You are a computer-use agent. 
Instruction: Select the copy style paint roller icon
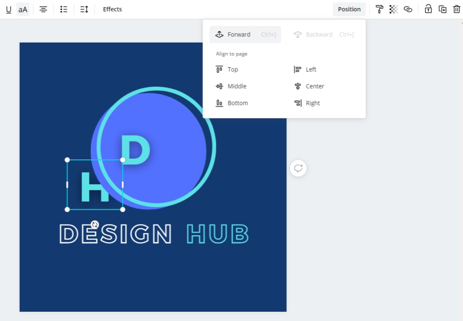coord(379,9)
